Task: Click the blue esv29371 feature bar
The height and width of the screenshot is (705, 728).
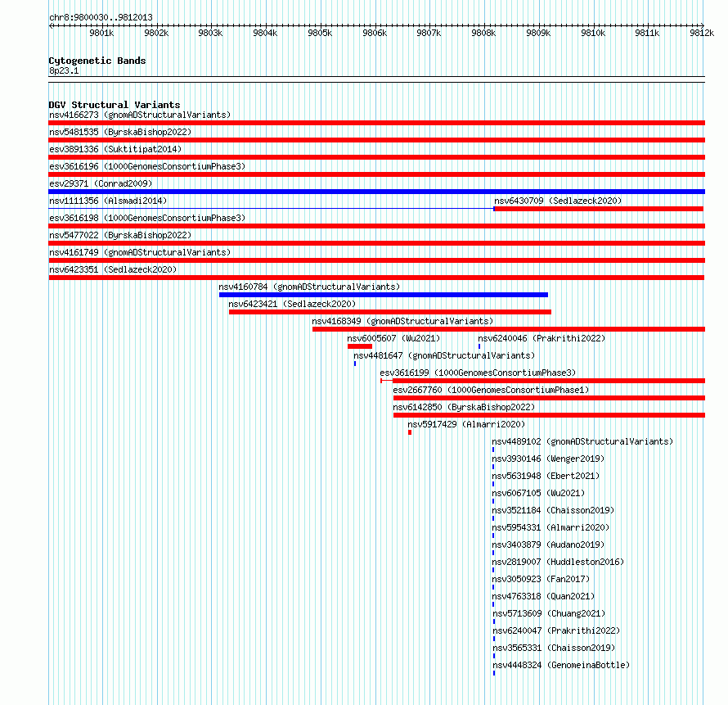Action: [376, 192]
